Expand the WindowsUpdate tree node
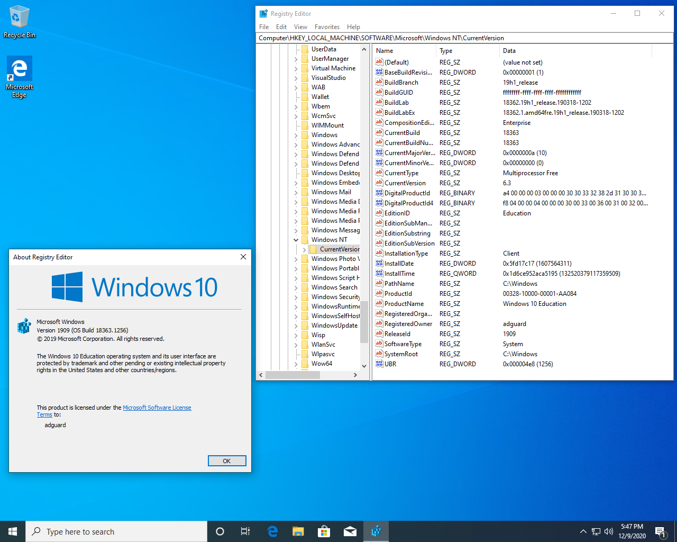 click(296, 326)
